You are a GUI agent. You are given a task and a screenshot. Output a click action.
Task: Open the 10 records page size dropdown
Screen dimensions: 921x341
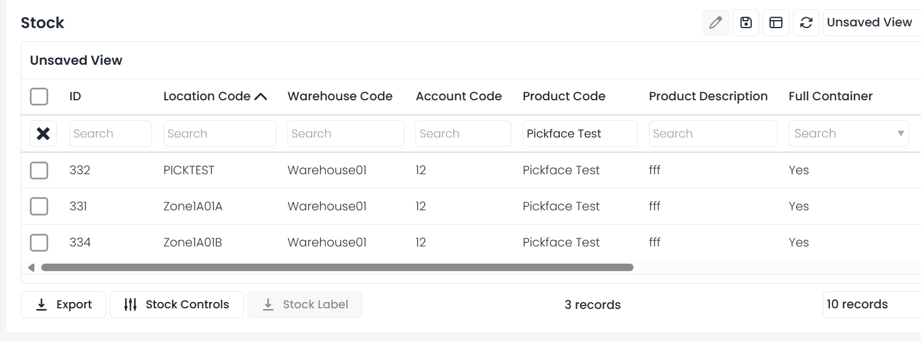(x=871, y=304)
